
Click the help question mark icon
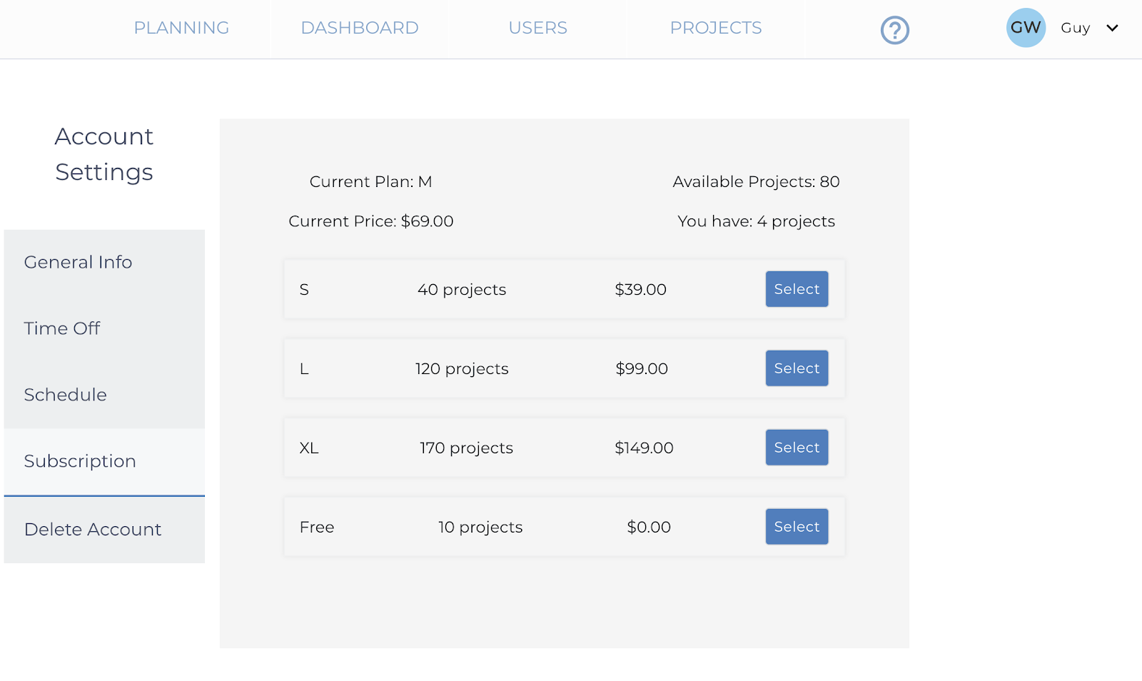click(x=894, y=30)
